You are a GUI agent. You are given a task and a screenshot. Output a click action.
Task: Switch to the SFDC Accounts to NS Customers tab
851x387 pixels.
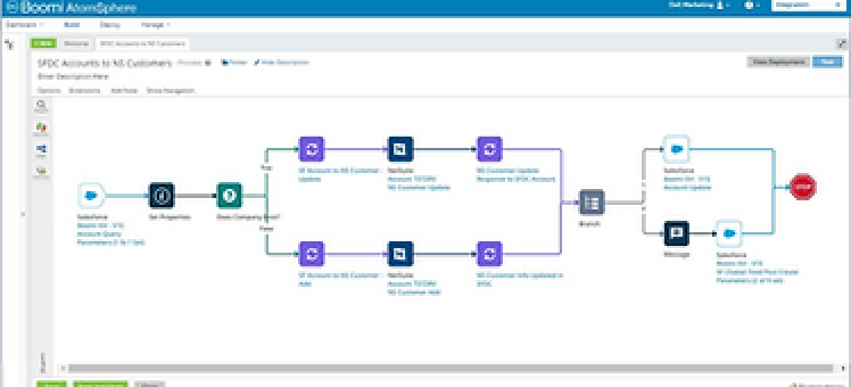142,44
